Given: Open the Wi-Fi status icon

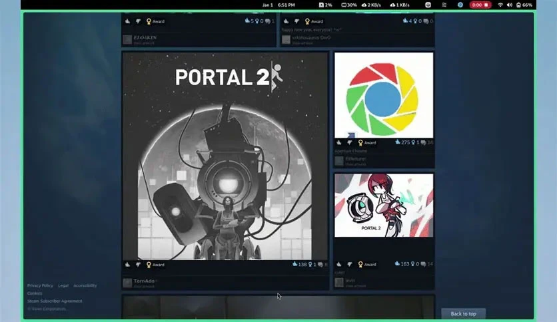Looking at the screenshot, I should point(500,5).
